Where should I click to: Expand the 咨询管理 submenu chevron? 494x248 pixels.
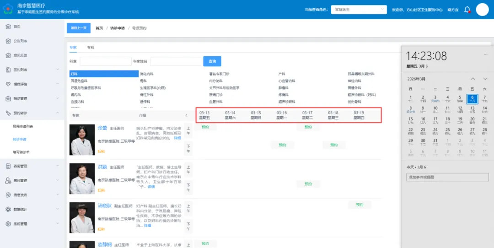coord(58,166)
